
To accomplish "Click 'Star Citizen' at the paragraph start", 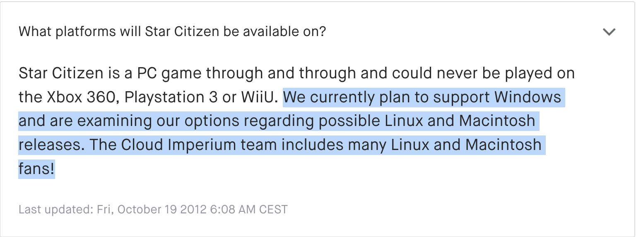I will (60, 73).
